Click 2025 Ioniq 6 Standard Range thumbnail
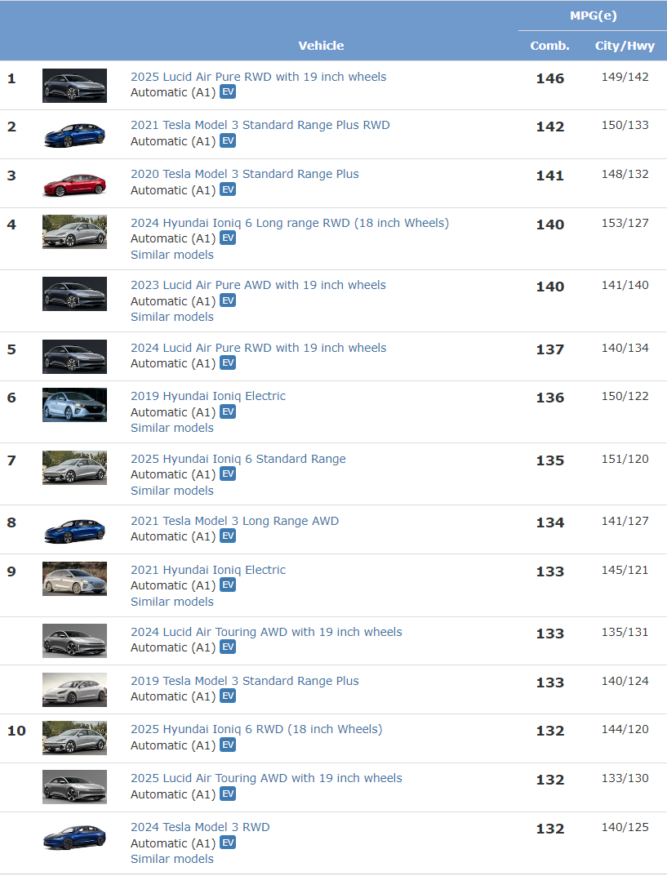The width and height of the screenshot is (667, 876). pyautogui.click(x=74, y=468)
